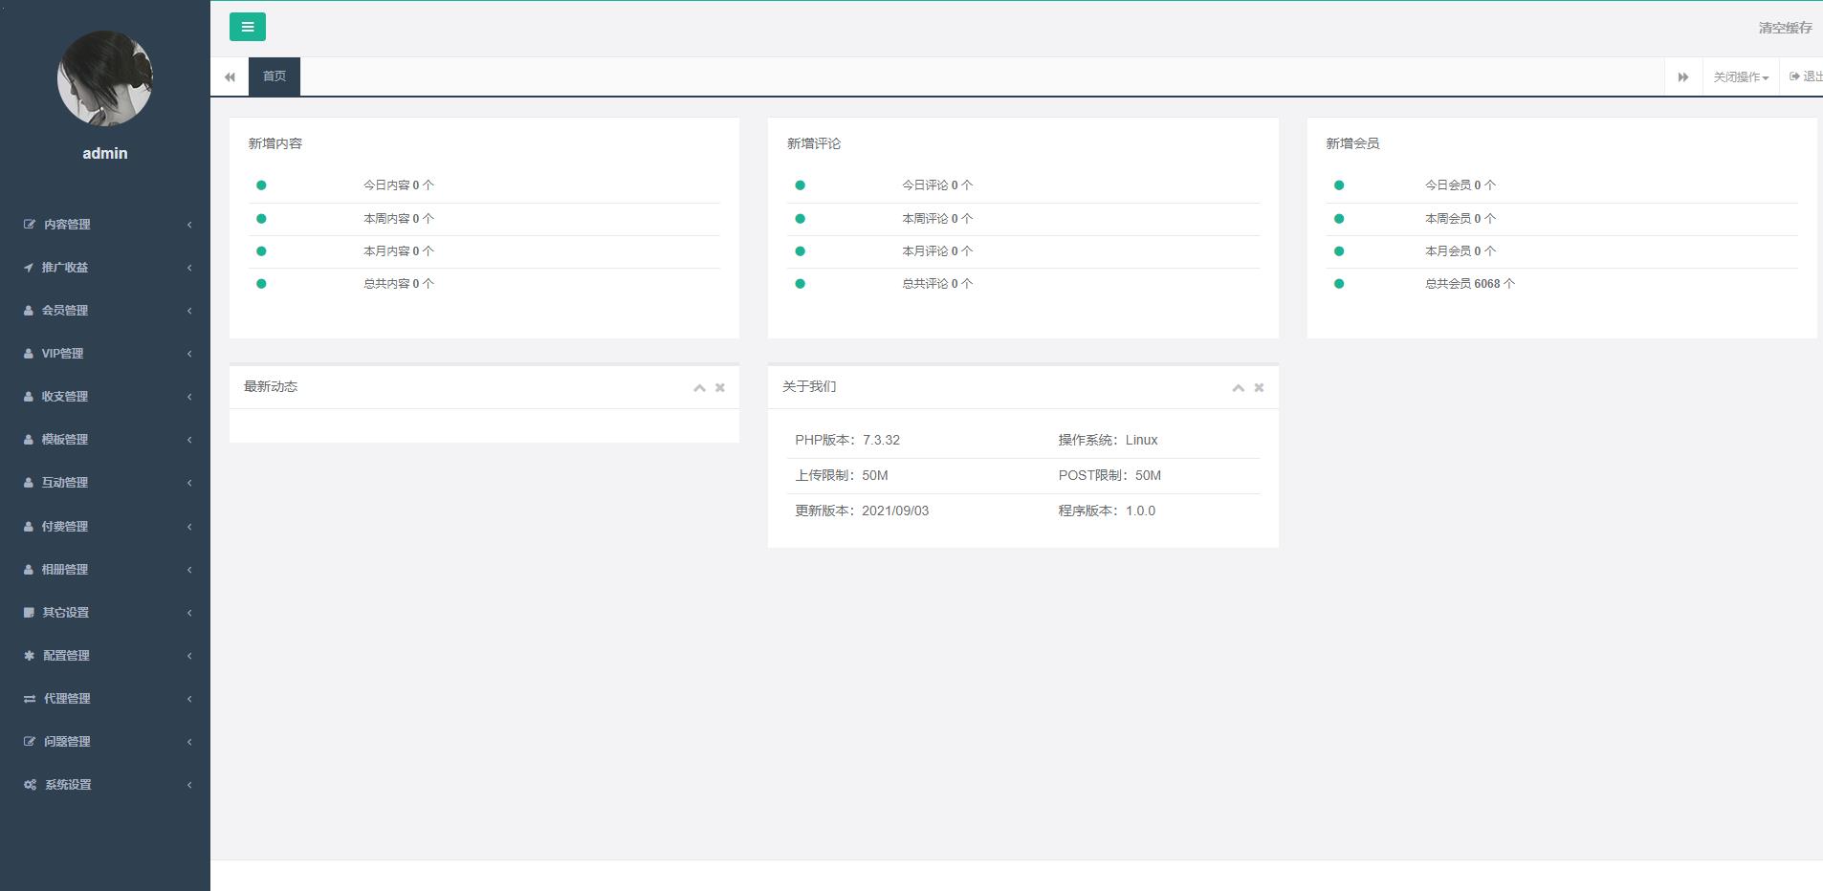Viewport: 1823px width, 891px height.
Task: Click the 代理管理 exchange arrows icon
Action: pyautogui.click(x=30, y=699)
